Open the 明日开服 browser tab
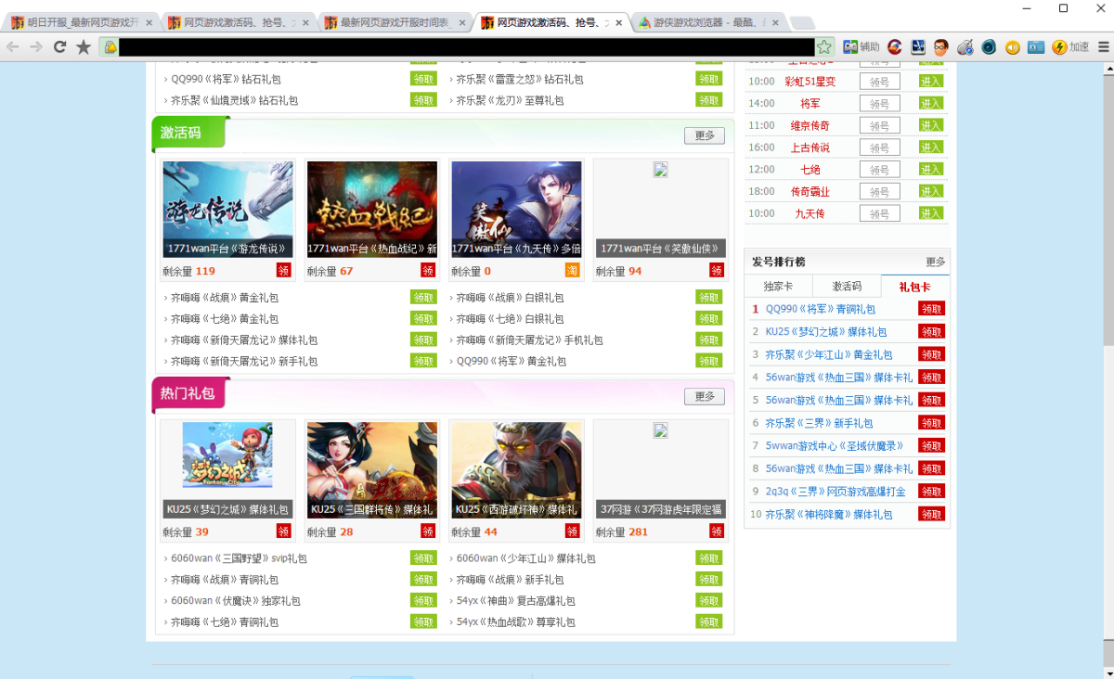The image size is (1114, 679). (x=82, y=22)
